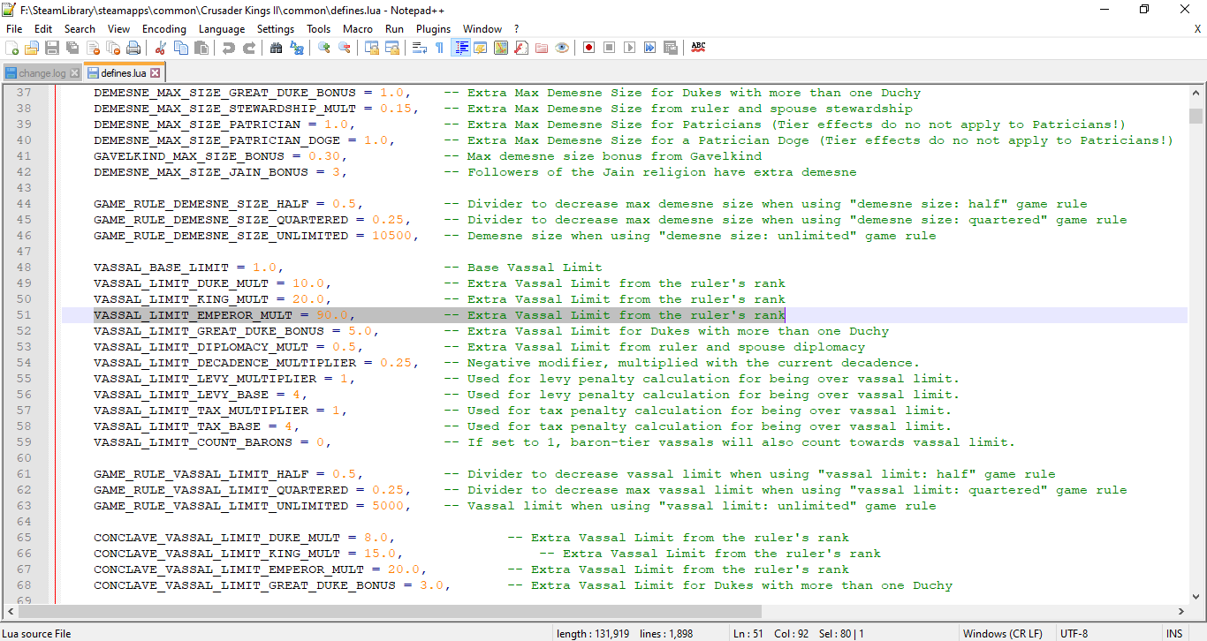Play back the recorded macro icon
The height and width of the screenshot is (641, 1207).
coord(629,48)
